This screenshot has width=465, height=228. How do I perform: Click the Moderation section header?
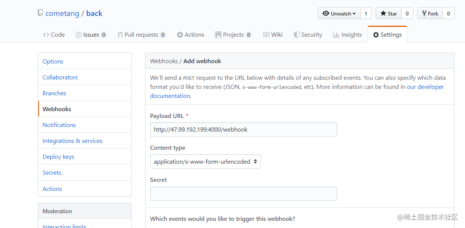pyautogui.click(x=85, y=211)
